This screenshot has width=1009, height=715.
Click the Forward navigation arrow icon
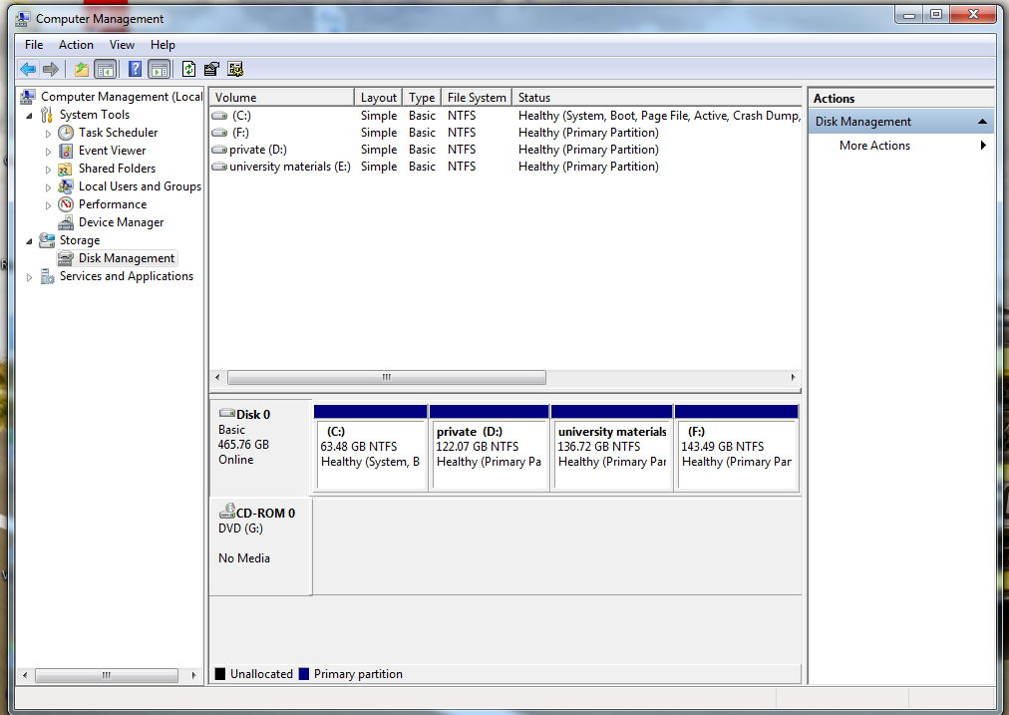tap(51, 69)
